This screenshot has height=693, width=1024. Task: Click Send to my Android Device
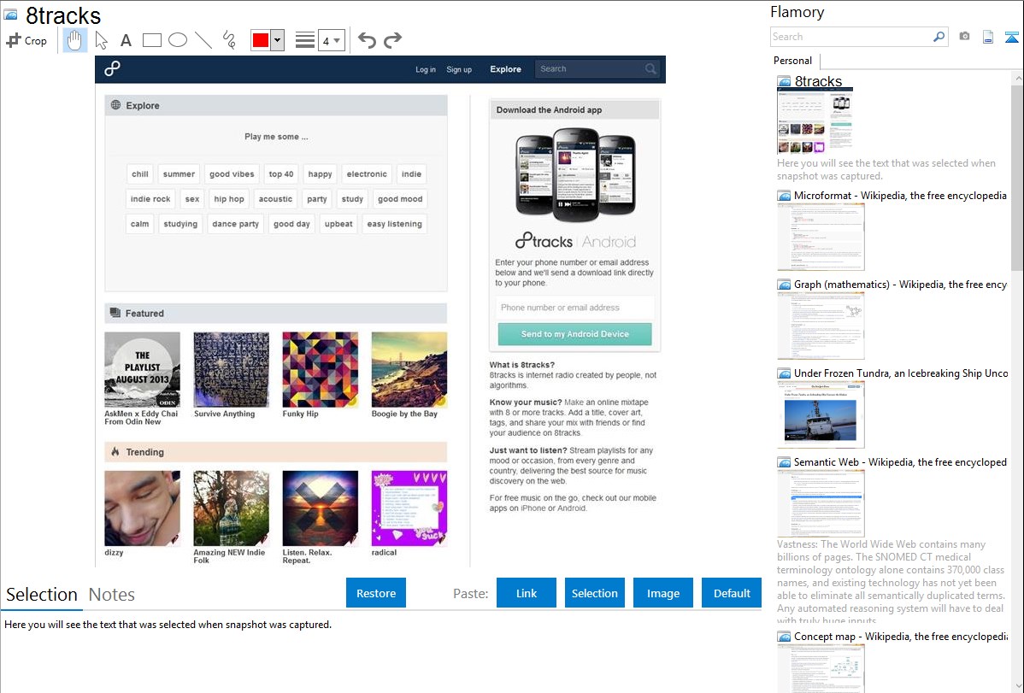click(574, 334)
